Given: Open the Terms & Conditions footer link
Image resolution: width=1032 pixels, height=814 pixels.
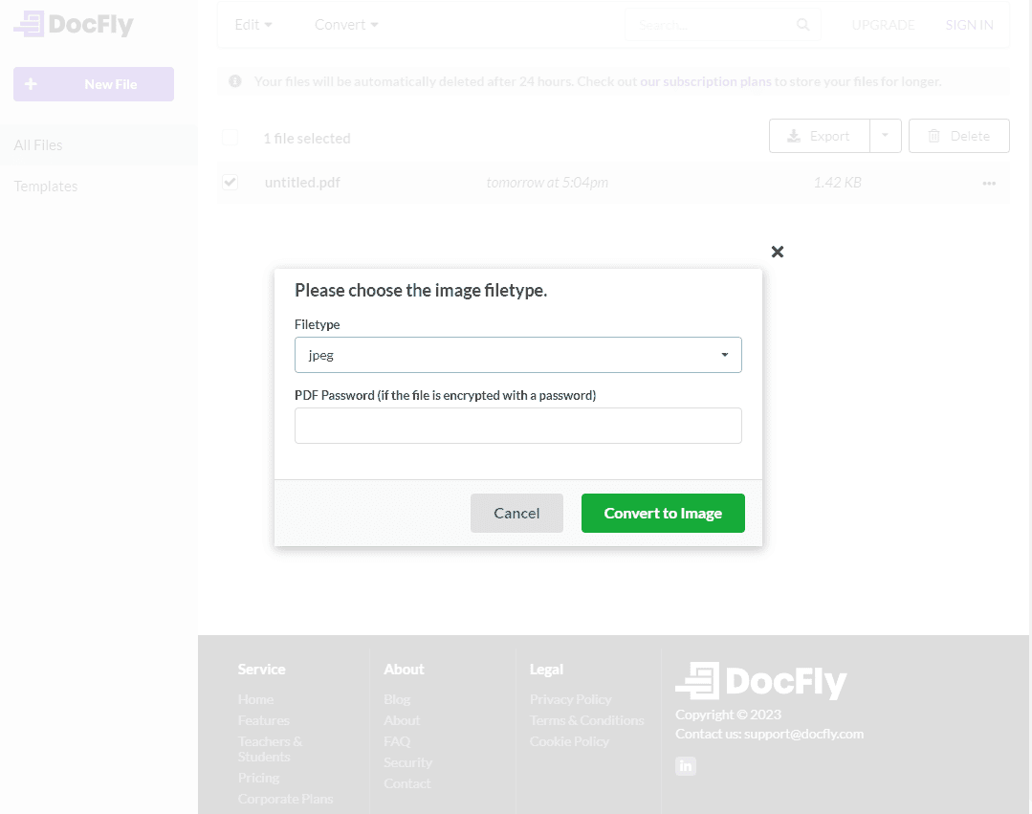Looking at the screenshot, I should click(586, 720).
